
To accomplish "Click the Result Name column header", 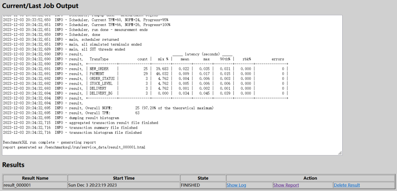I will pyautogui.click(x=35, y=178).
